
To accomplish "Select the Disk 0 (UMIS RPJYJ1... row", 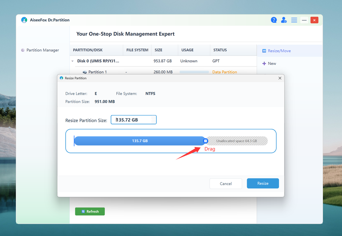I will [163, 61].
